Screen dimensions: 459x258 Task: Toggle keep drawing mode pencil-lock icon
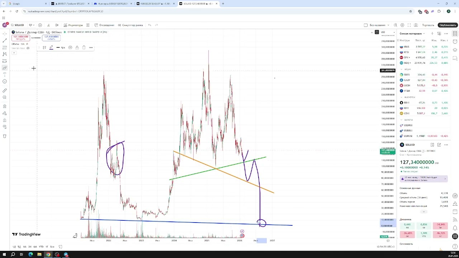[x=5, y=113]
